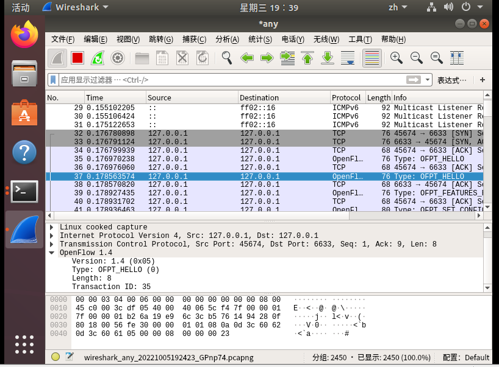
Task: Expand the Linux cooked capture tree
Action: coord(52,227)
